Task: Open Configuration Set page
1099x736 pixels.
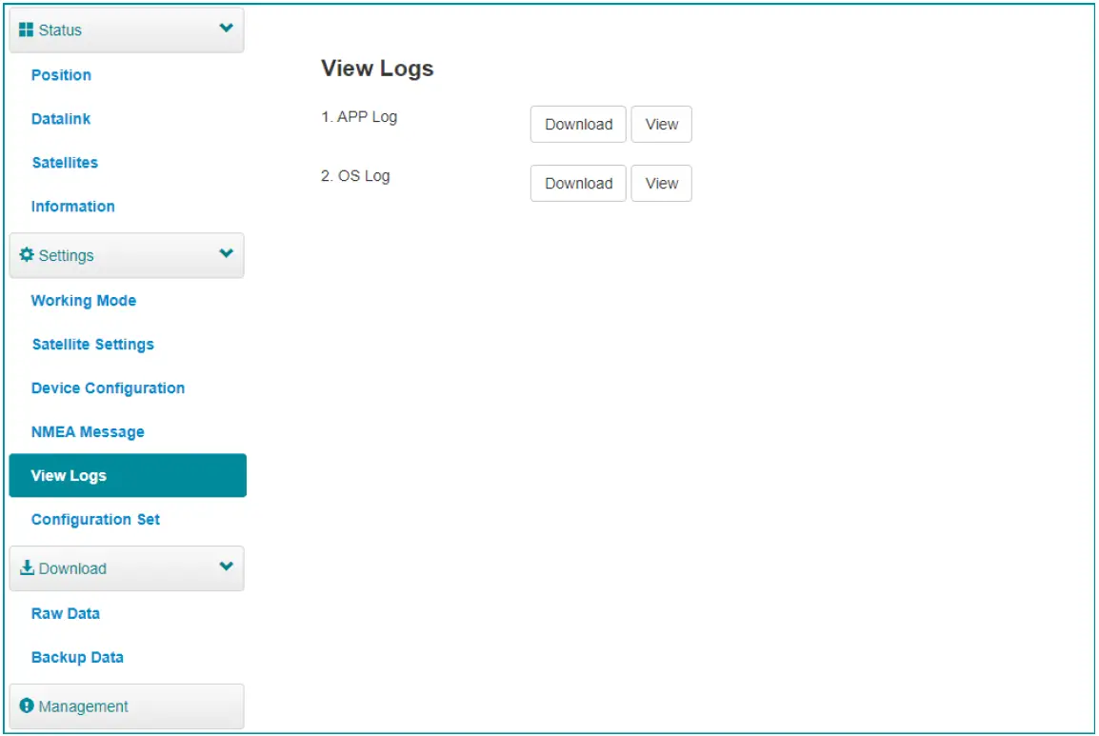Action: click(95, 520)
